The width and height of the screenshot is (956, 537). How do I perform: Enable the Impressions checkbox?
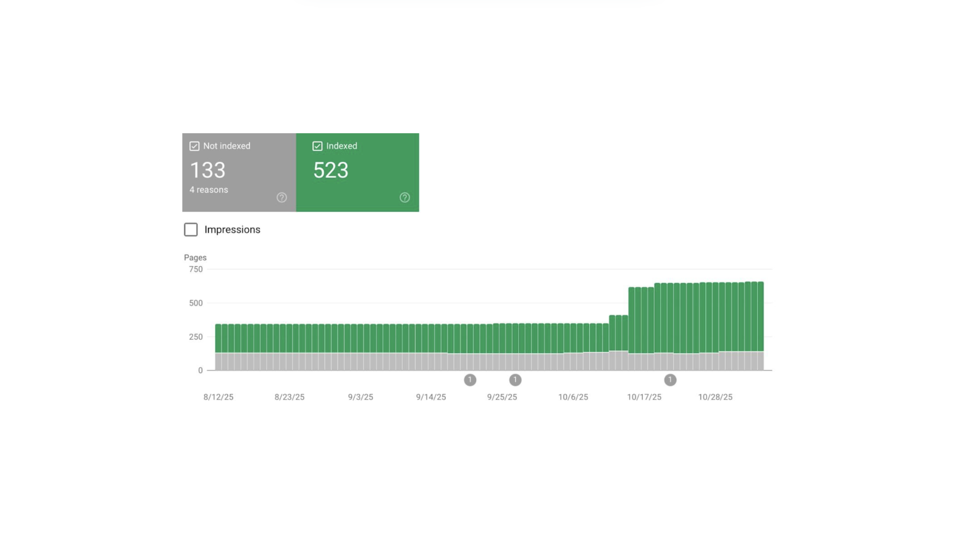(x=191, y=230)
